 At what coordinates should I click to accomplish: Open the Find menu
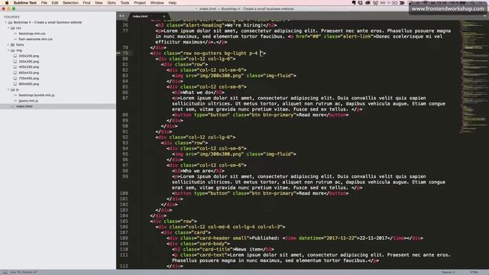pos(86,3)
